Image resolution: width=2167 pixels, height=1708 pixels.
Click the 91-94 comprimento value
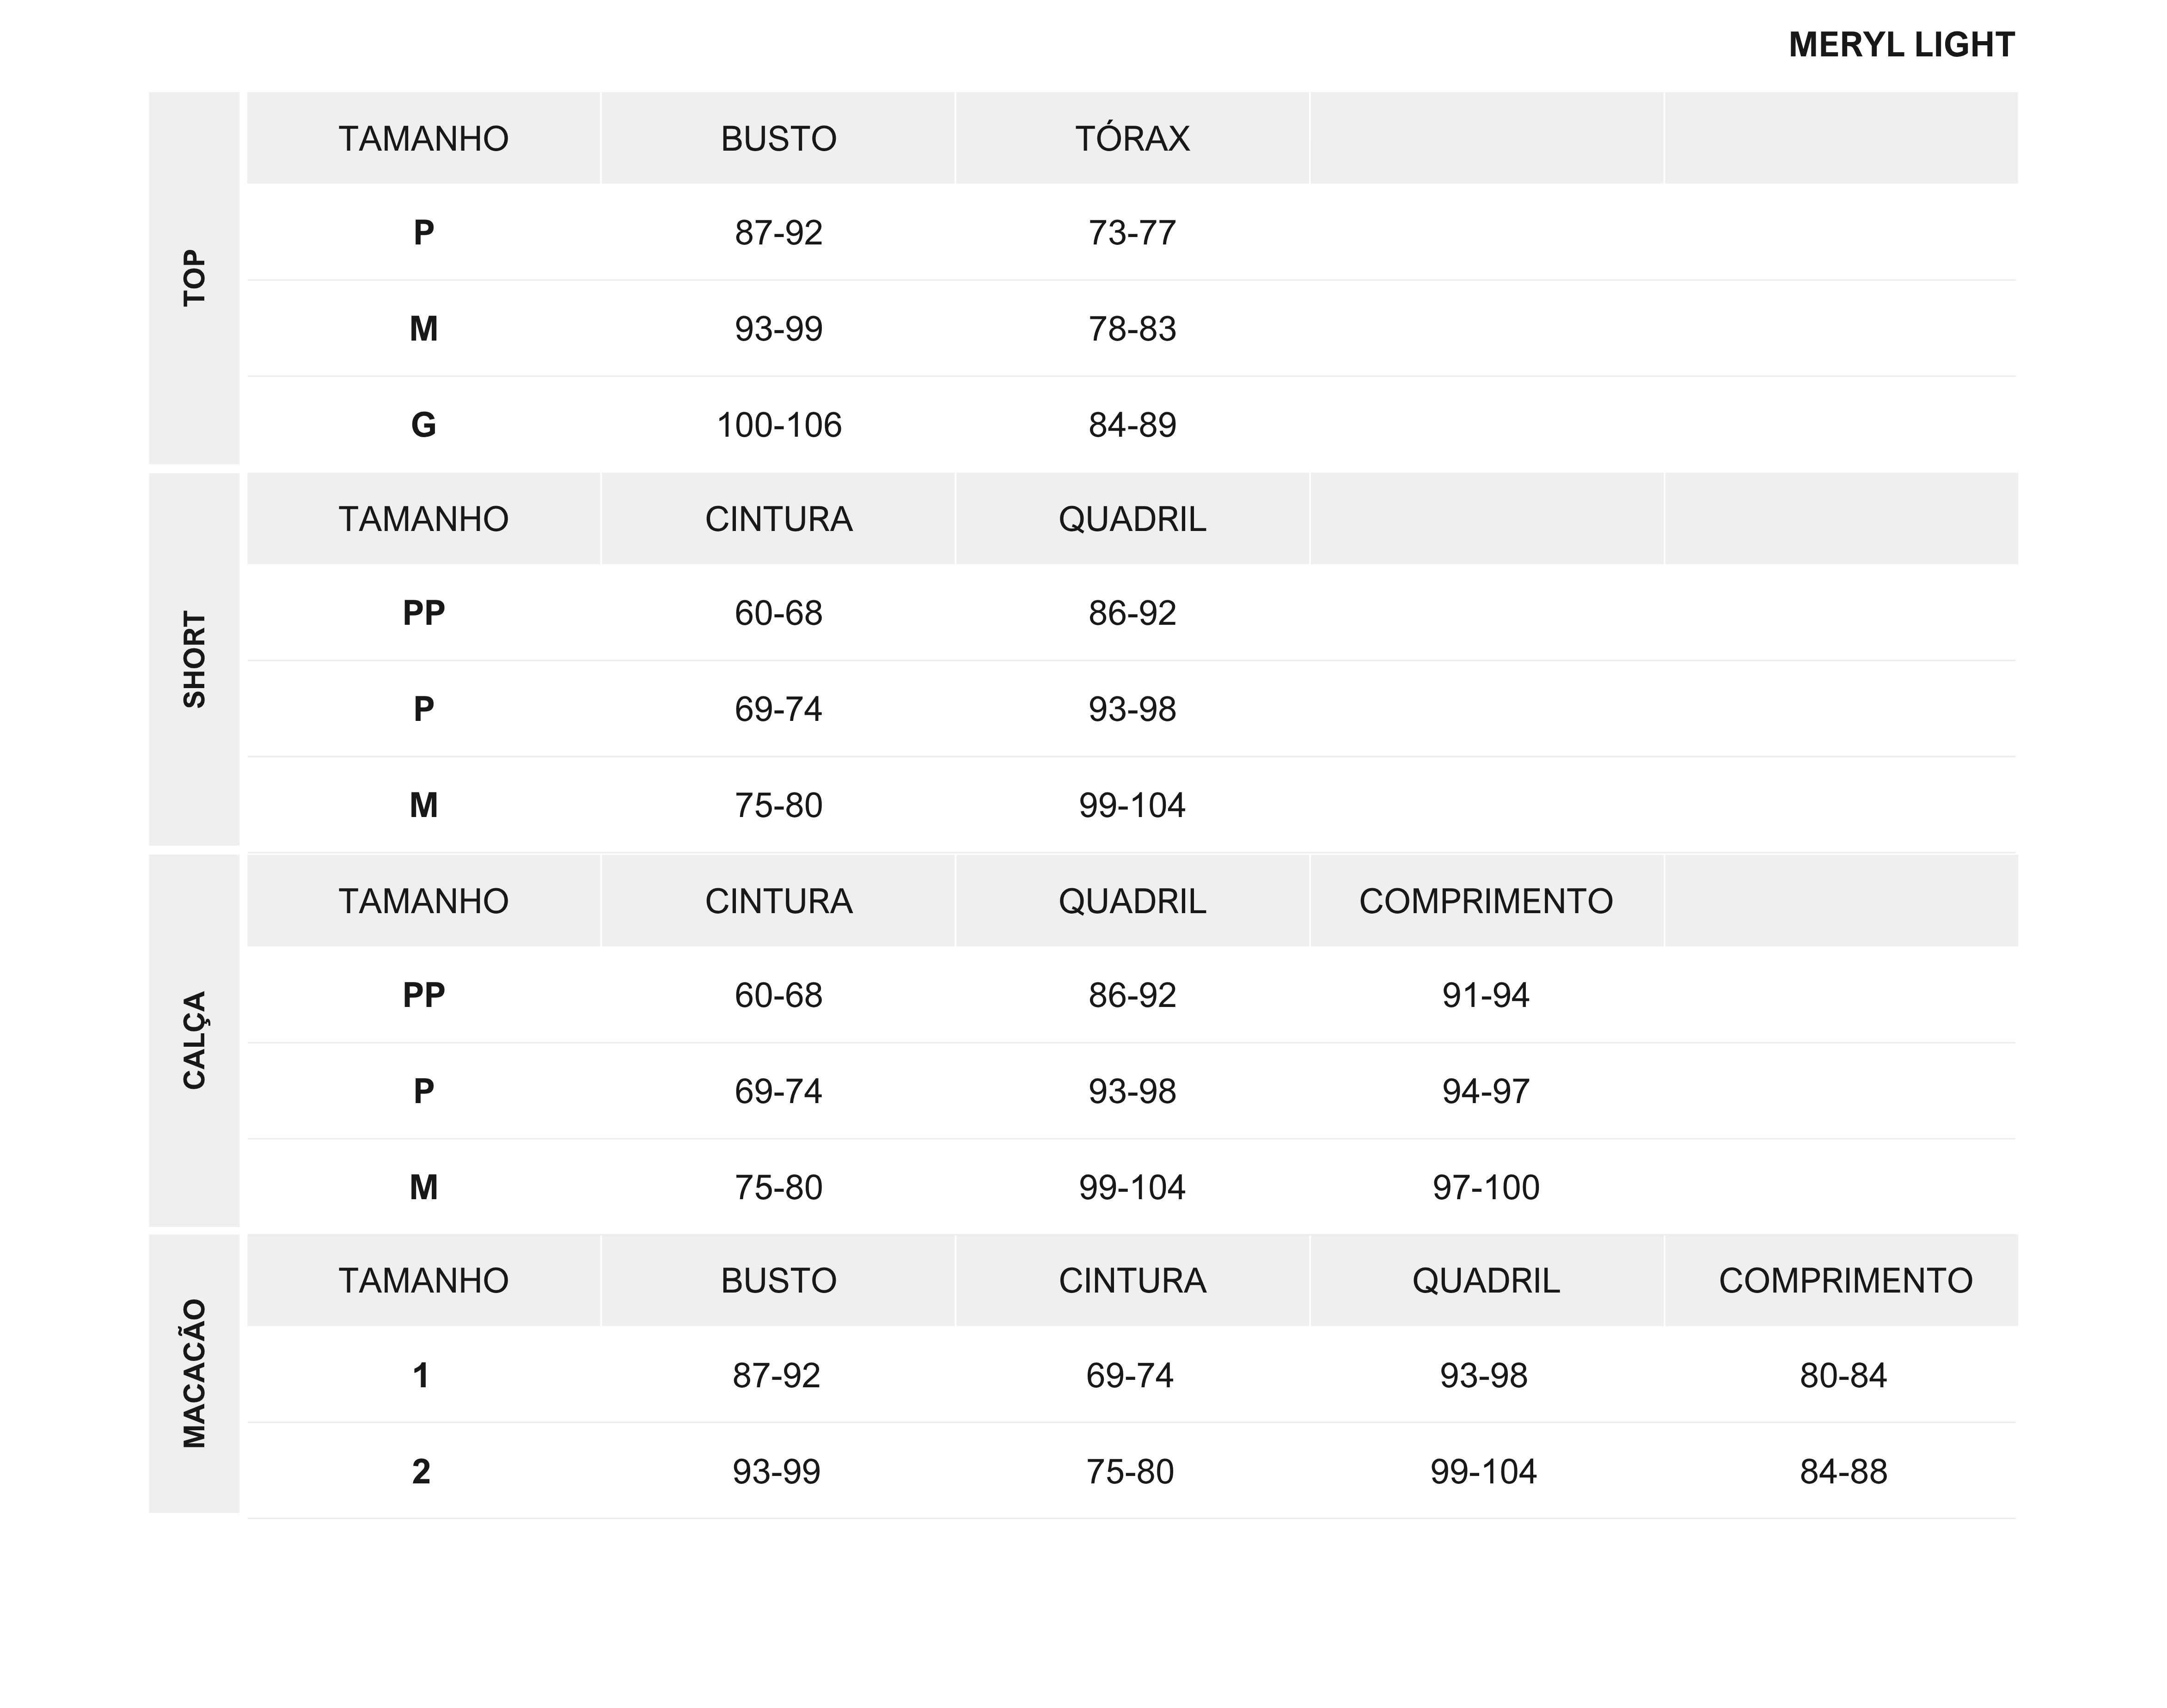(1486, 995)
